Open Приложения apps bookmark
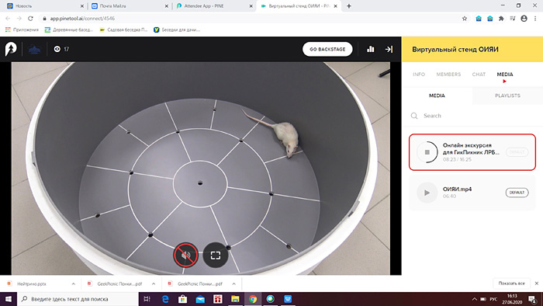The height and width of the screenshot is (306, 543). pos(22,30)
